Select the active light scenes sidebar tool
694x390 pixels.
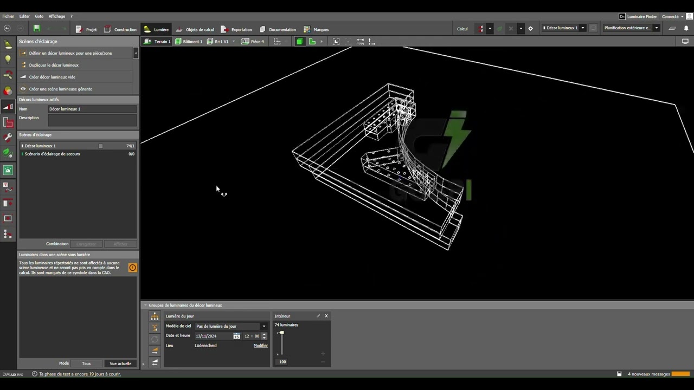[8, 107]
